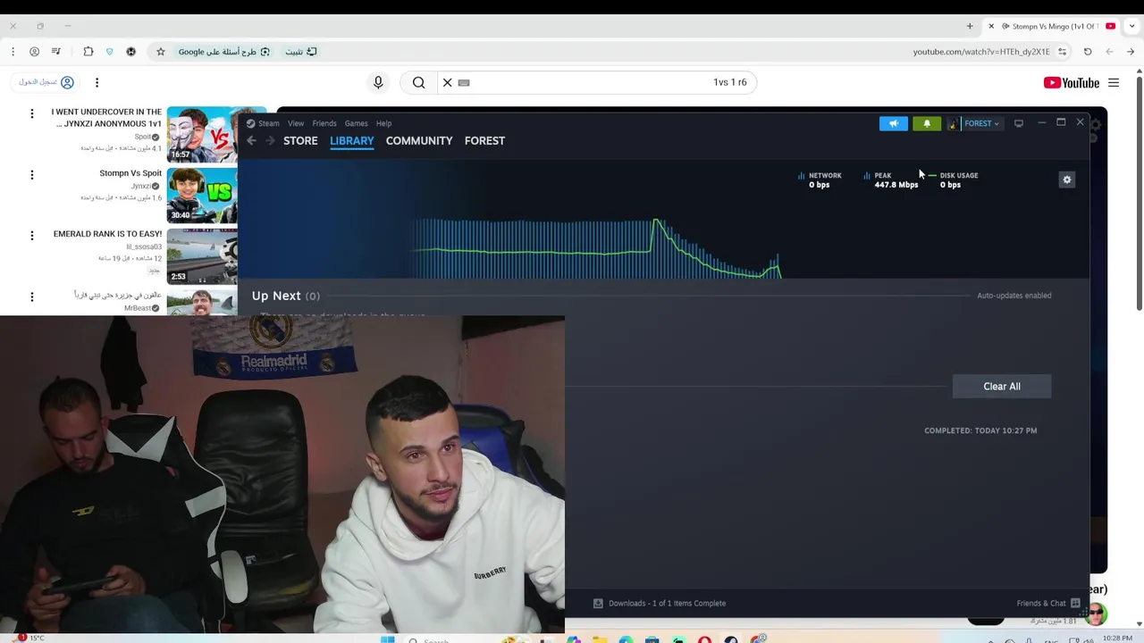Open the FOREST profile tab in Steam

coord(484,140)
